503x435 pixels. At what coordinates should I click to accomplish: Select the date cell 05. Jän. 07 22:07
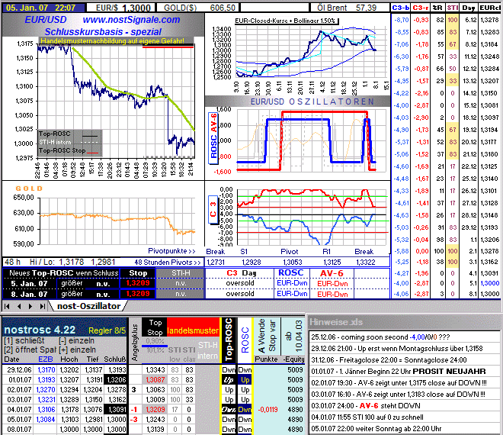[44, 8]
